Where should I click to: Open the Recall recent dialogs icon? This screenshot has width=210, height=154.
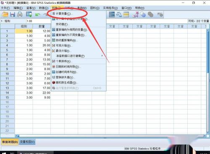coord(29,14)
